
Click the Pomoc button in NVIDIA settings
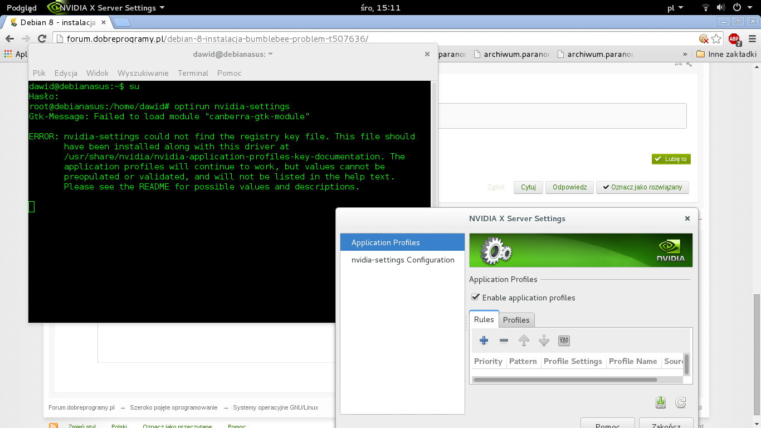607,424
